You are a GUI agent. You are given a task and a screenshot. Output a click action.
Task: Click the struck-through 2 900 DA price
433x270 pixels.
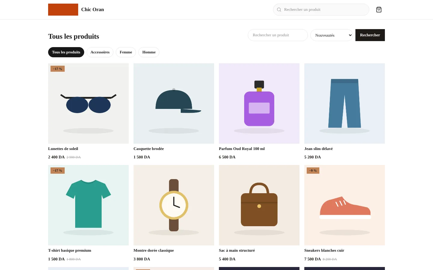(x=74, y=157)
